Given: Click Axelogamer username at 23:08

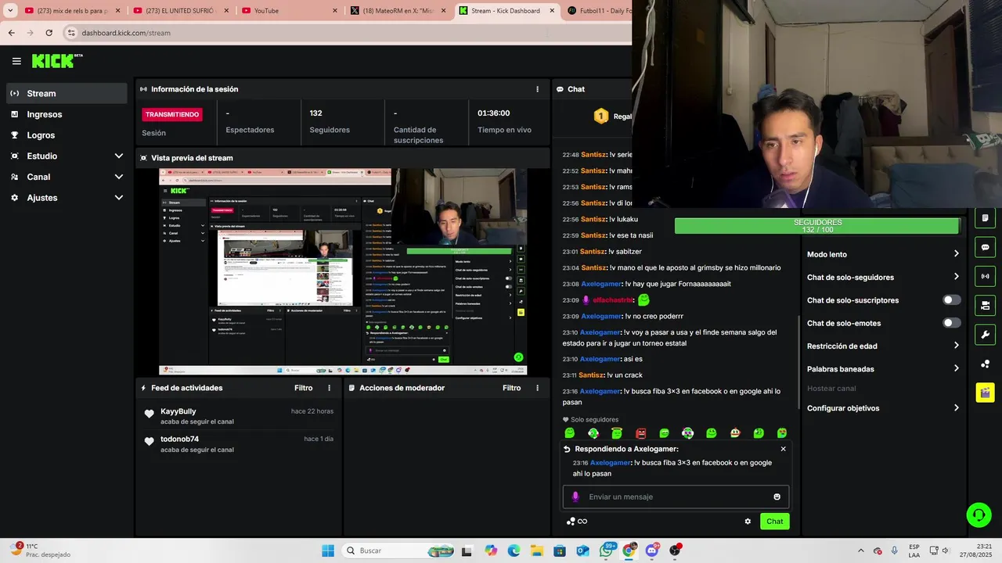Looking at the screenshot, I should [x=601, y=284].
